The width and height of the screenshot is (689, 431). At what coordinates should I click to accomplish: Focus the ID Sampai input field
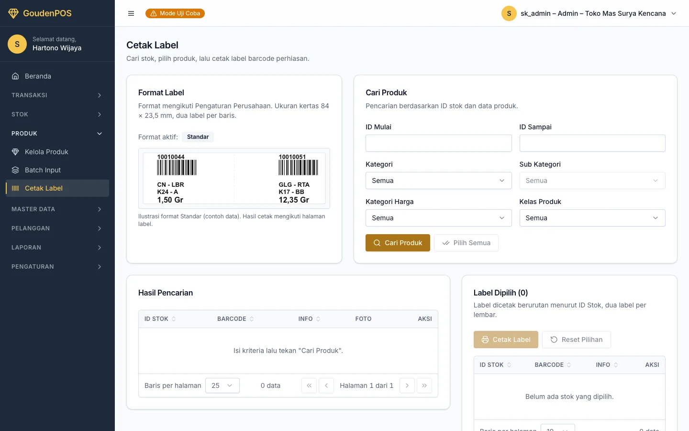[x=592, y=143]
